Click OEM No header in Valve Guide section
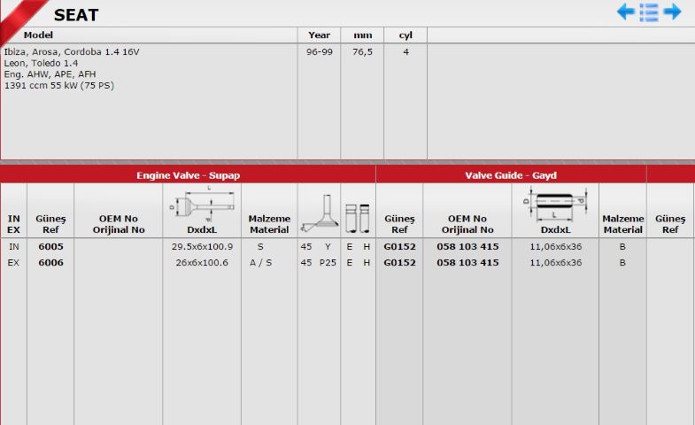This screenshot has width=695, height=425. coord(467,224)
